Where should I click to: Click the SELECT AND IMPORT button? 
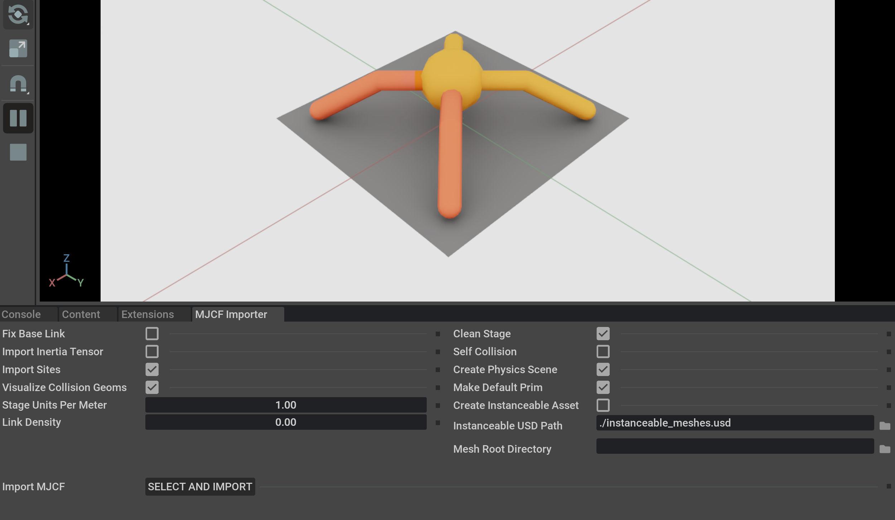(x=200, y=487)
